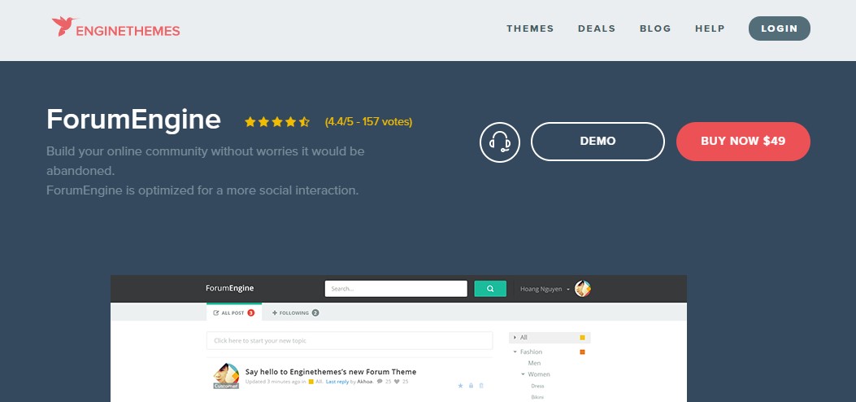Click 'ForumEngine is optimized' description line
Viewport: 856px width, 402px height.
tap(202, 190)
